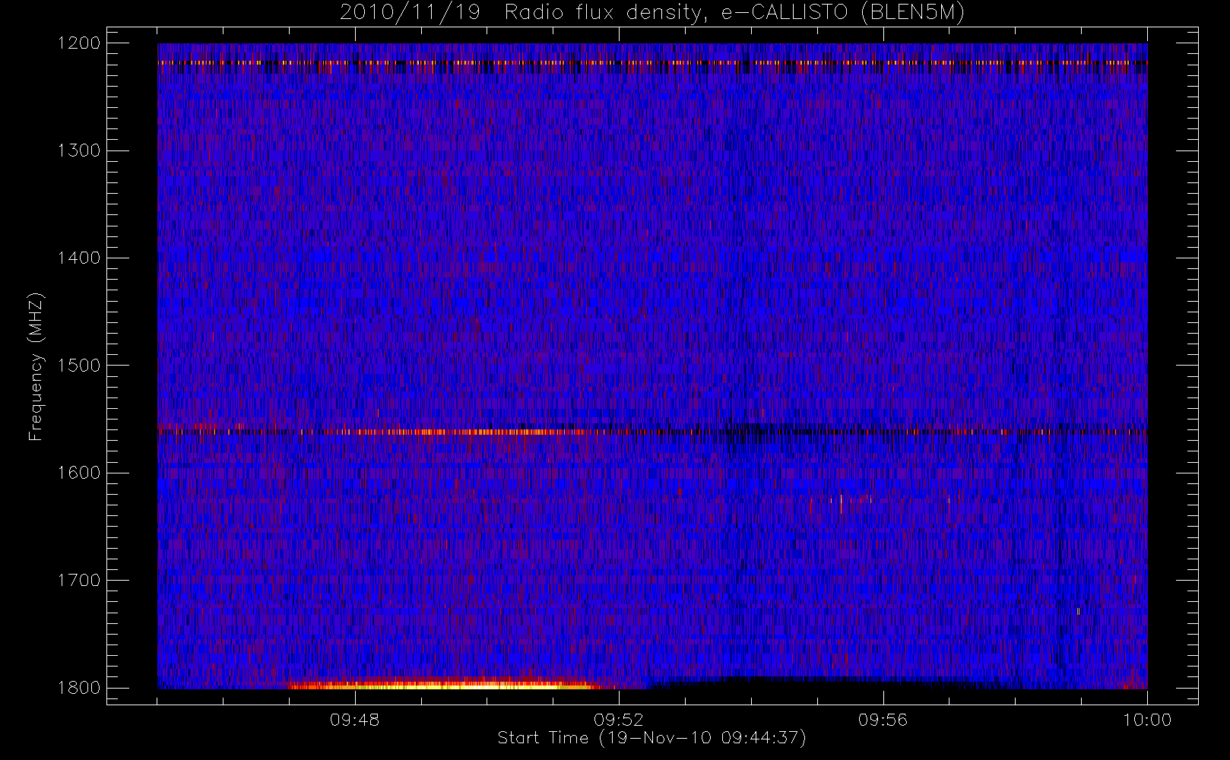
Task: Click the 1500 frequency tick label
Action: point(79,365)
